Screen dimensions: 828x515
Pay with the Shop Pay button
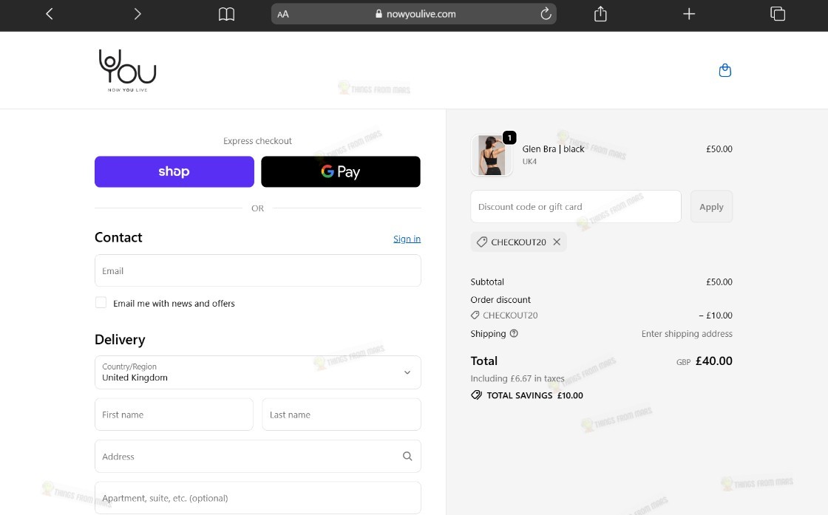pyautogui.click(x=174, y=171)
